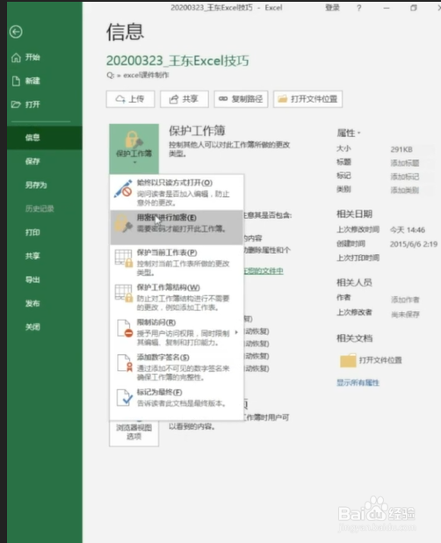441x543 pixels.
Task: Choose 始终以只读方式打开 option
Action: 177,192
